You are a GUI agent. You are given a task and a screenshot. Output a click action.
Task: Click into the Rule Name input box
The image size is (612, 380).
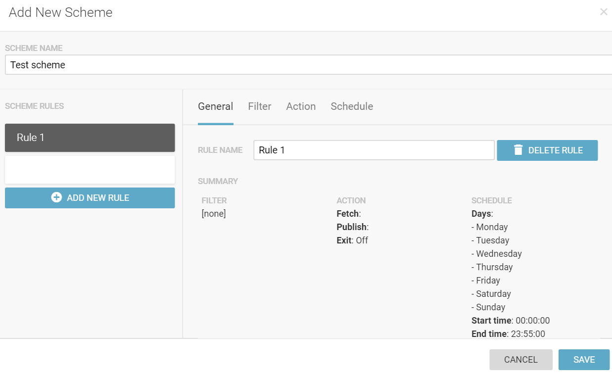pos(374,150)
